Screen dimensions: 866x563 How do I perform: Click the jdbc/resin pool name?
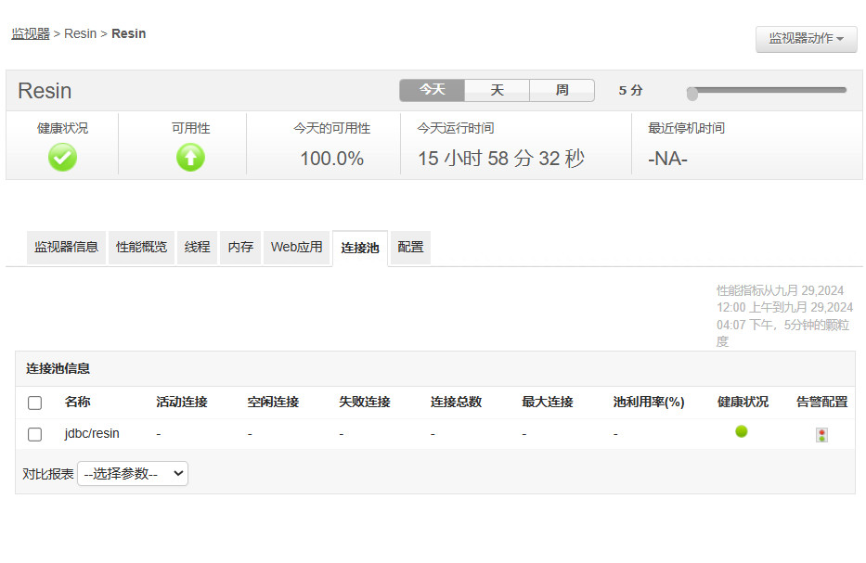[x=92, y=433]
